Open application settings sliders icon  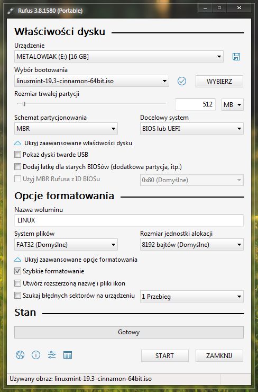pyautogui.click(x=52, y=355)
